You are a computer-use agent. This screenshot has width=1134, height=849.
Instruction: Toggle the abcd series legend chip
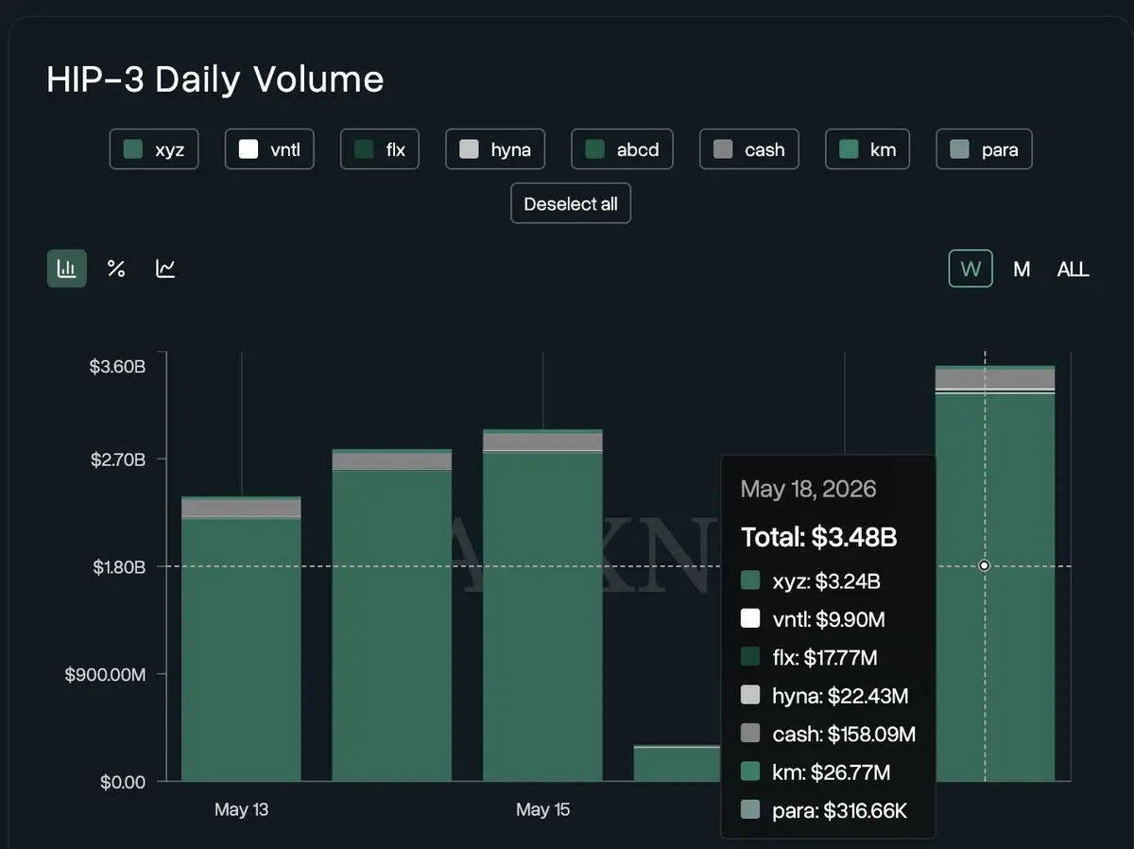(x=622, y=149)
